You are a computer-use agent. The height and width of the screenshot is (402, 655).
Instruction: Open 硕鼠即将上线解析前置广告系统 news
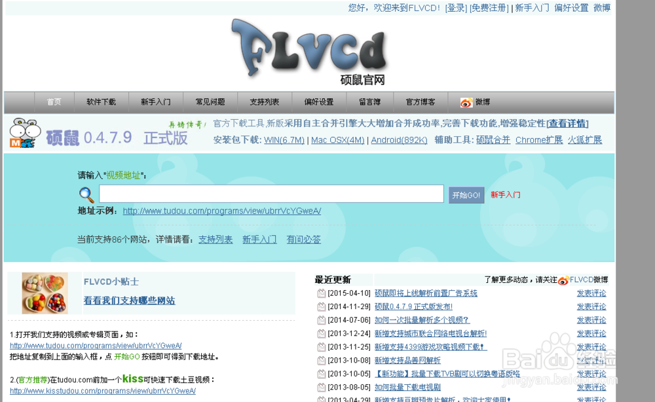tap(426, 293)
